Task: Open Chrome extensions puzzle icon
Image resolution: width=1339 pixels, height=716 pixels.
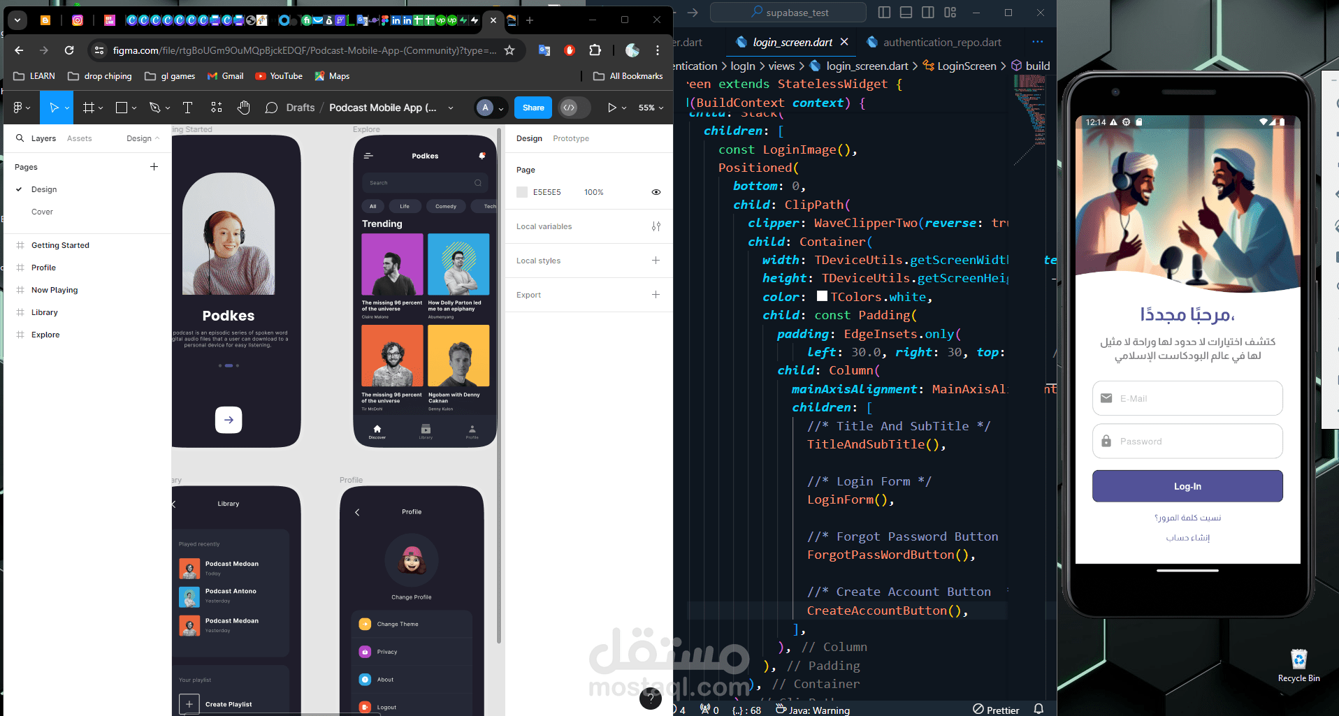Action: point(595,50)
